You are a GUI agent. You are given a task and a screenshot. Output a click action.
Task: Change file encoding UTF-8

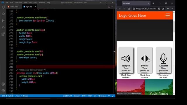[x=84, y=96]
